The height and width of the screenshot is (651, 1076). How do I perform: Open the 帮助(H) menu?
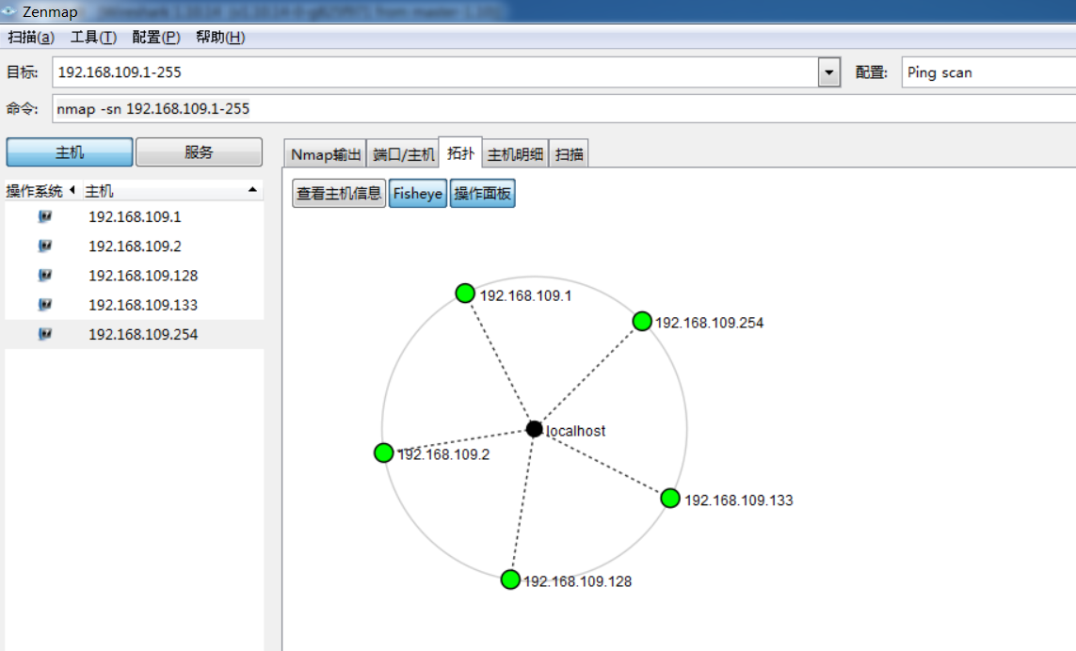[x=220, y=37]
